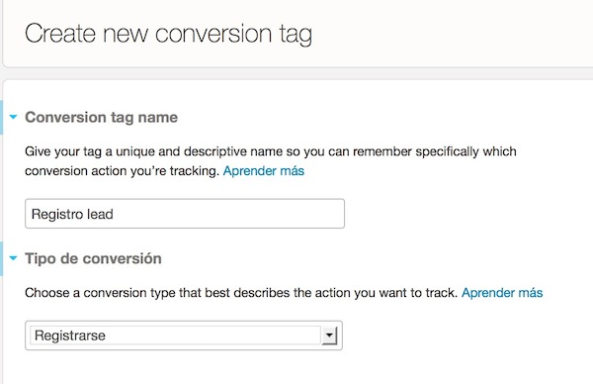Click the blue edge marker beside Conversion tag name
This screenshot has width=593, height=384.
1,117
